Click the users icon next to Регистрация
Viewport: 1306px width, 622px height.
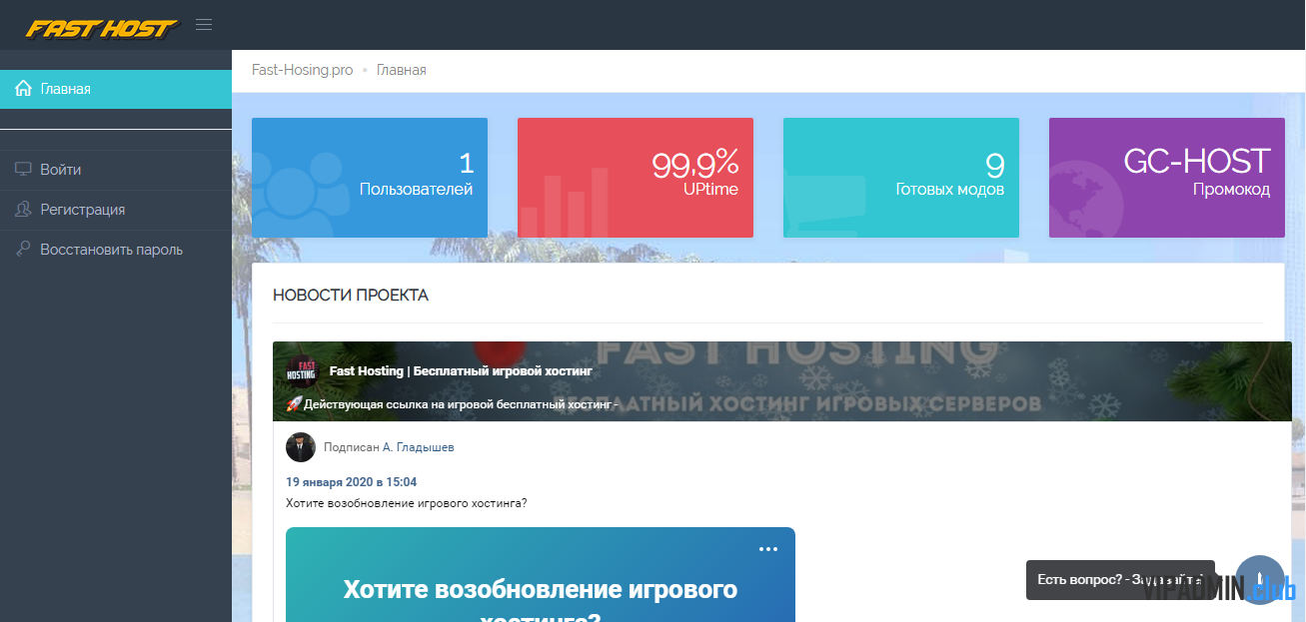(23, 210)
